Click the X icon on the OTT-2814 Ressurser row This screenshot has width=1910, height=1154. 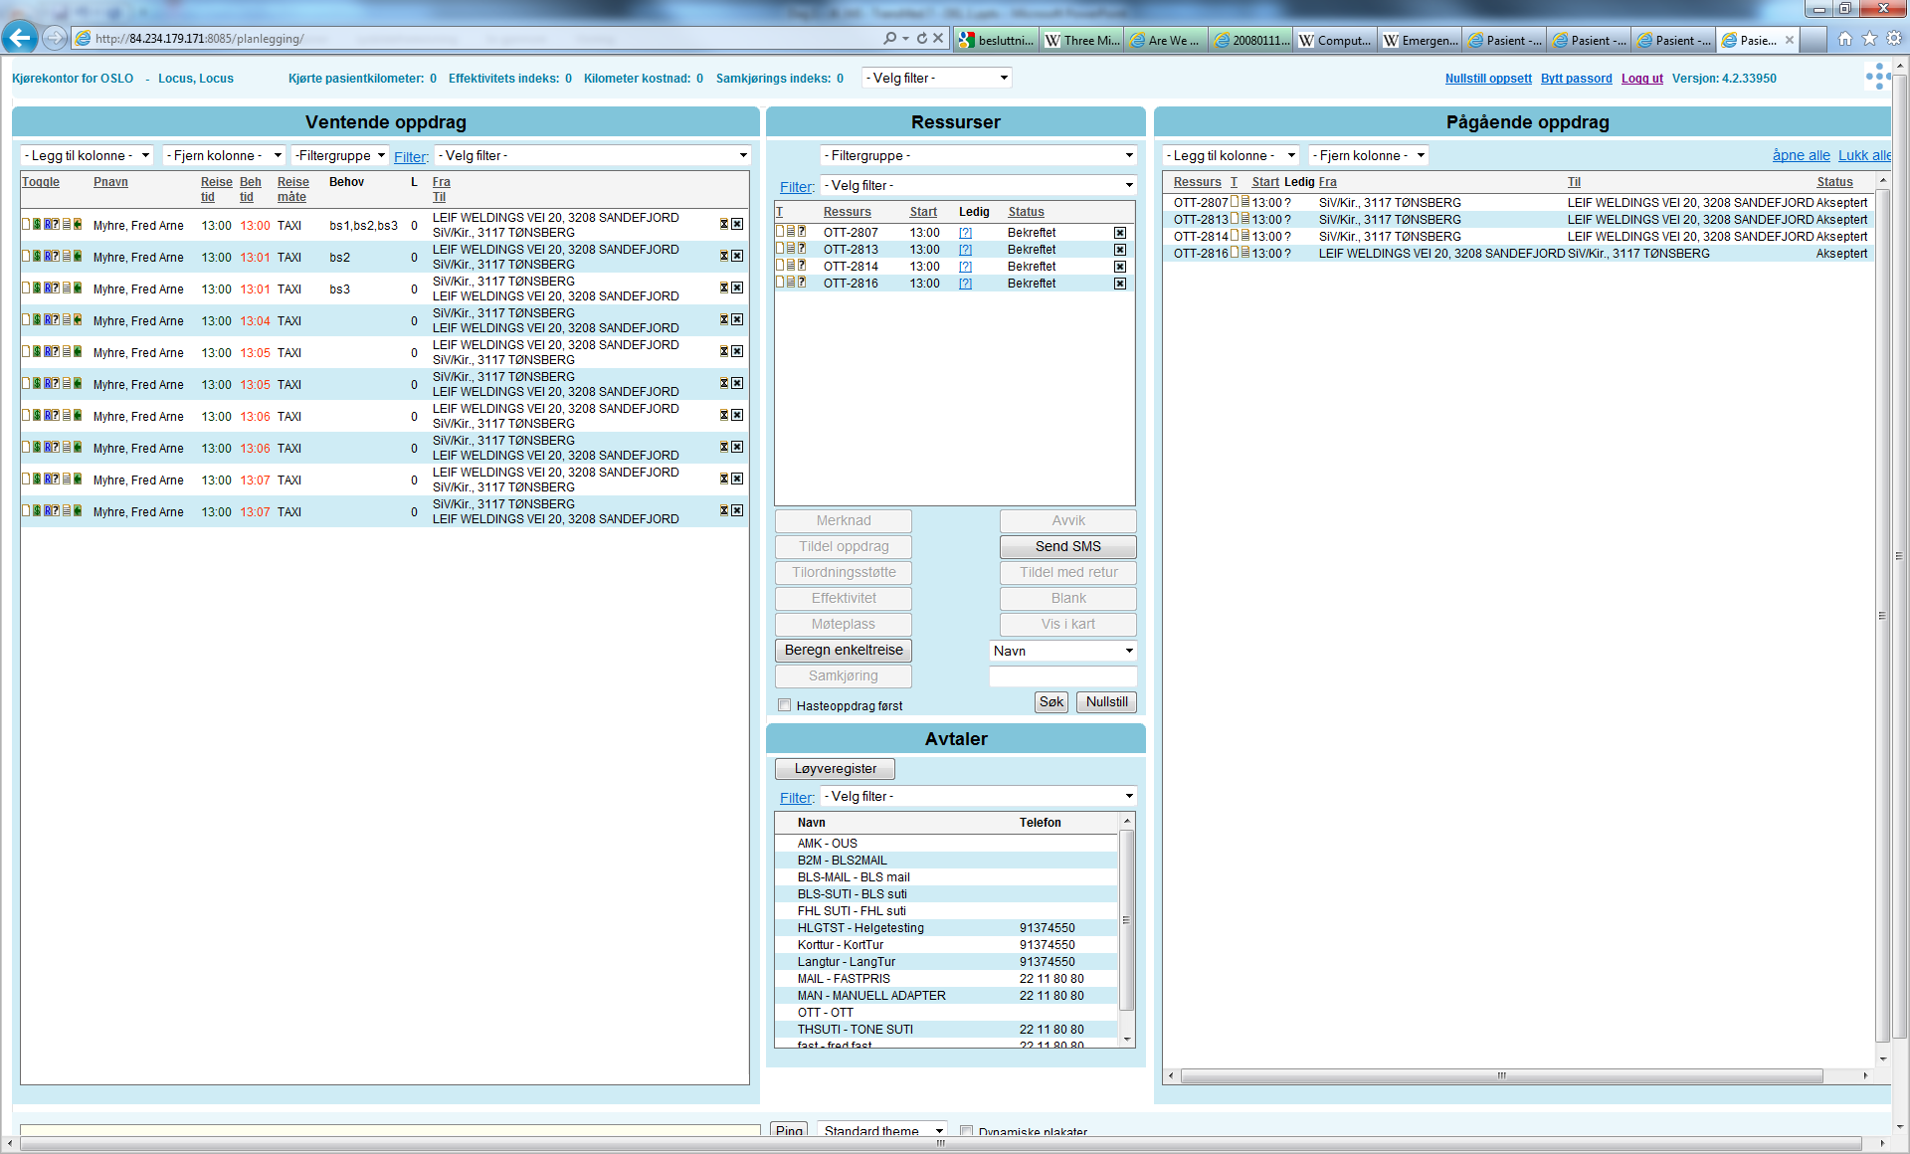point(1120,267)
